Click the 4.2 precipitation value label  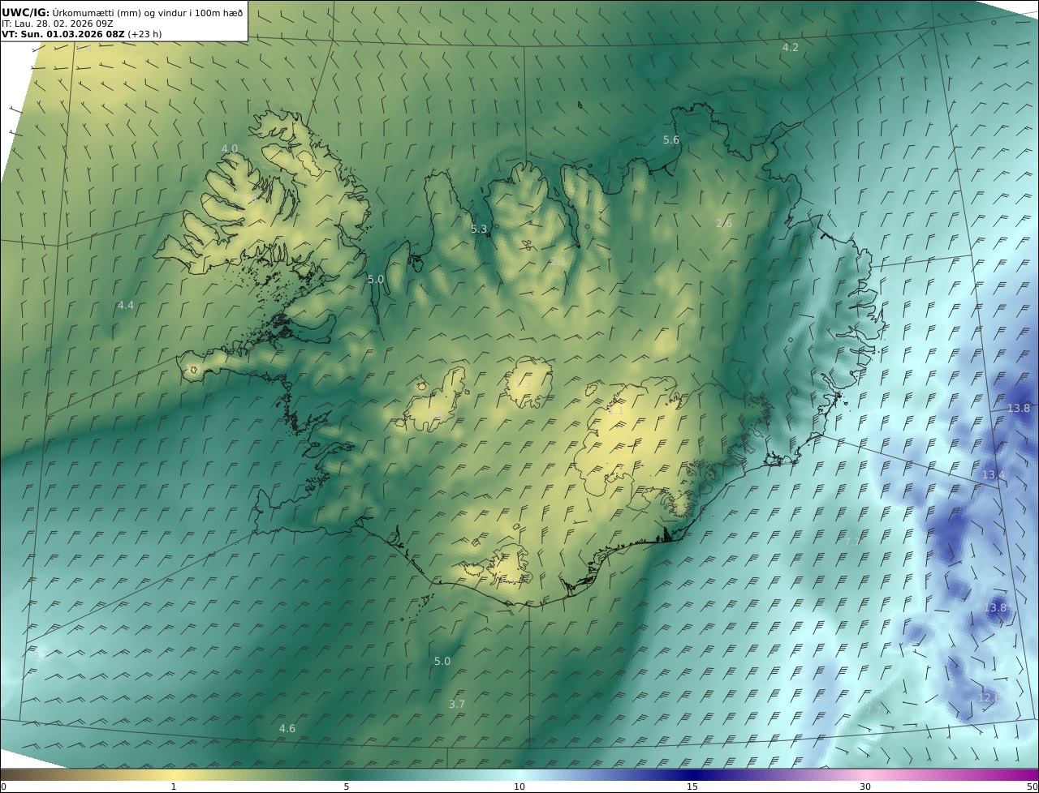790,48
